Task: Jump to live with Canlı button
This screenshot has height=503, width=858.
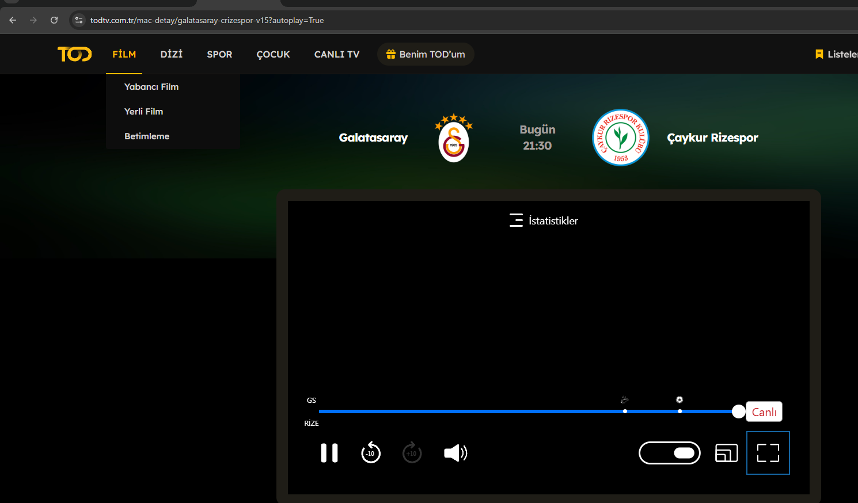Action: click(x=764, y=412)
